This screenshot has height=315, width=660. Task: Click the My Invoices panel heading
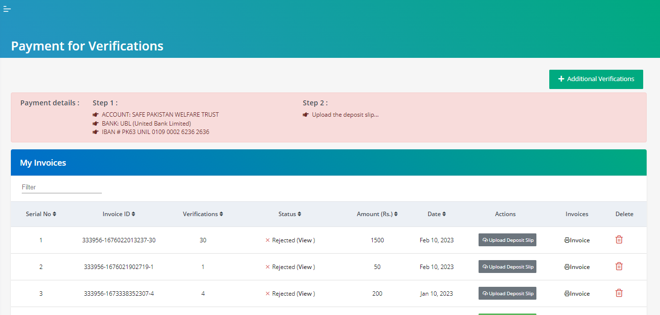coord(43,163)
